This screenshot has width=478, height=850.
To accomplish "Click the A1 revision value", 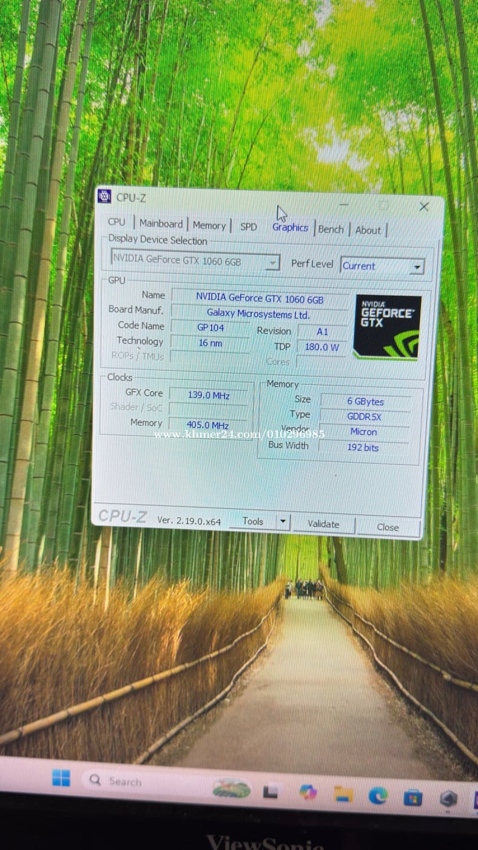I will tap(322, 332).
